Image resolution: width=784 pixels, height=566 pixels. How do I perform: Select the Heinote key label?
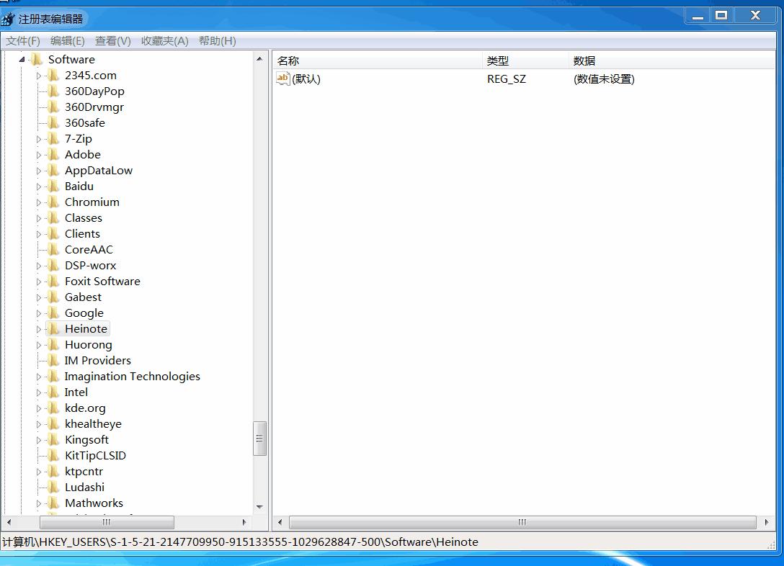point(86,328)
